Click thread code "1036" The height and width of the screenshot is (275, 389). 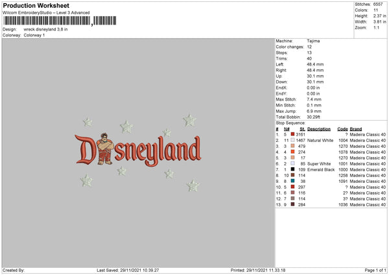click(343, 205)
